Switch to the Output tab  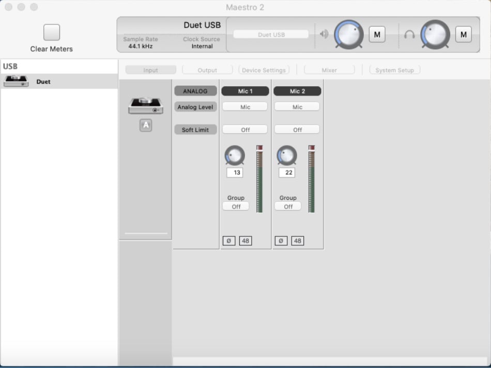click(x=207, y=70)
